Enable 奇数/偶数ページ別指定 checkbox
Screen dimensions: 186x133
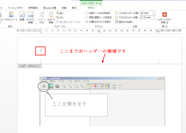87,17
